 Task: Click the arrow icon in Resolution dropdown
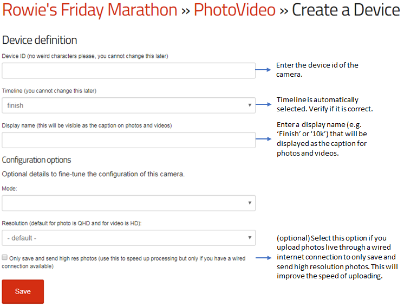250,238
